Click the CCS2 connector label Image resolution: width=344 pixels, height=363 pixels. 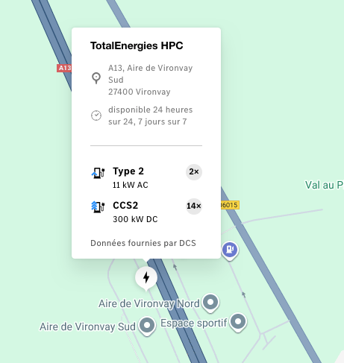(125, 206)
